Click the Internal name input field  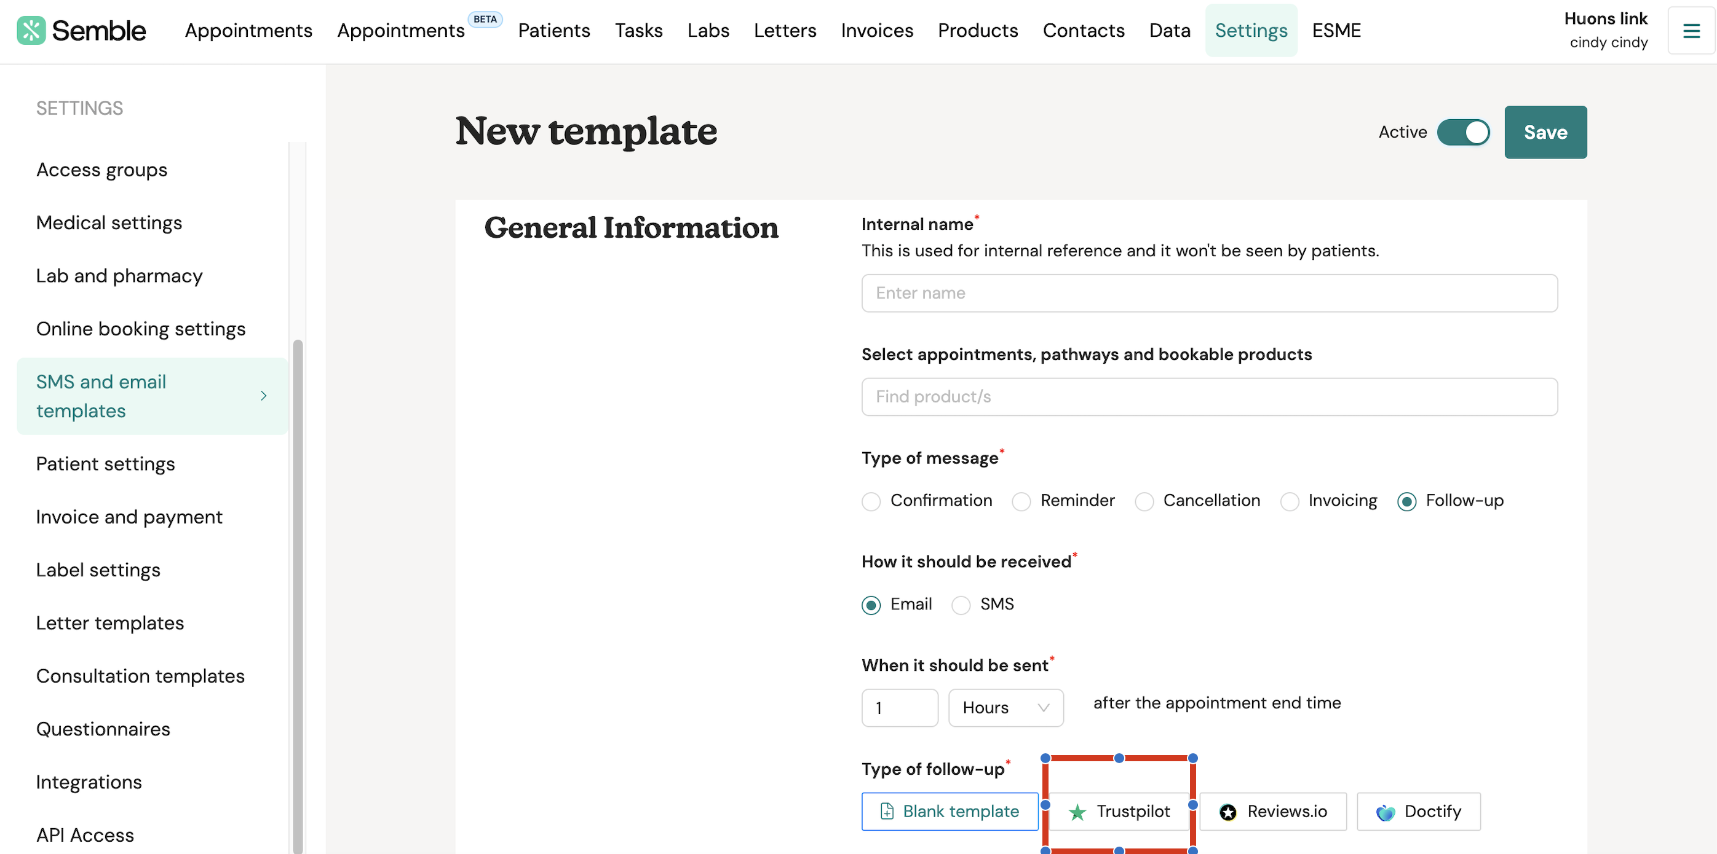click(1209, 293)
